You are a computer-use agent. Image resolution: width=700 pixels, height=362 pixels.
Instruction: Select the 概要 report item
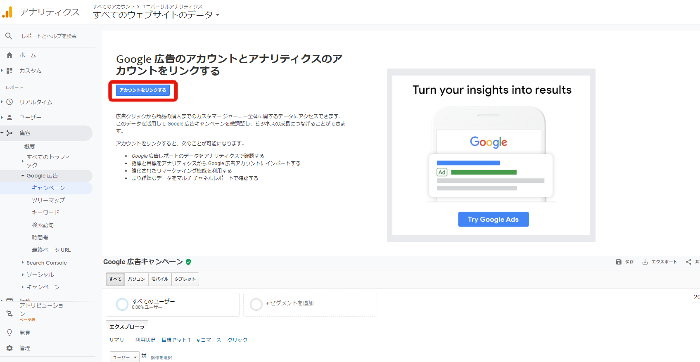30,147
